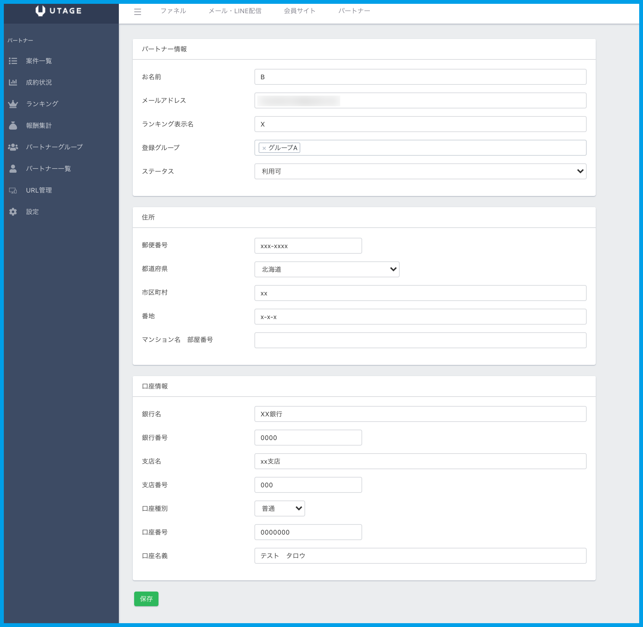Click the person icon for パートナー一覧
This screenshot has width=643, height=627.
(x=13, y=169)
